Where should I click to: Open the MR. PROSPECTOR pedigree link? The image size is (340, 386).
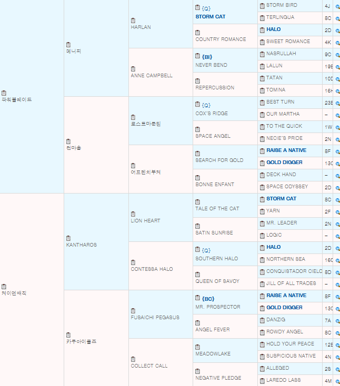(x=217, y=307)
